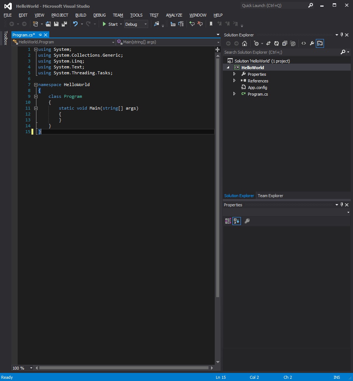This screenshot has height=381, width=353.
Task: Collapse the Main method block
Action: click(x=36, y=108)
